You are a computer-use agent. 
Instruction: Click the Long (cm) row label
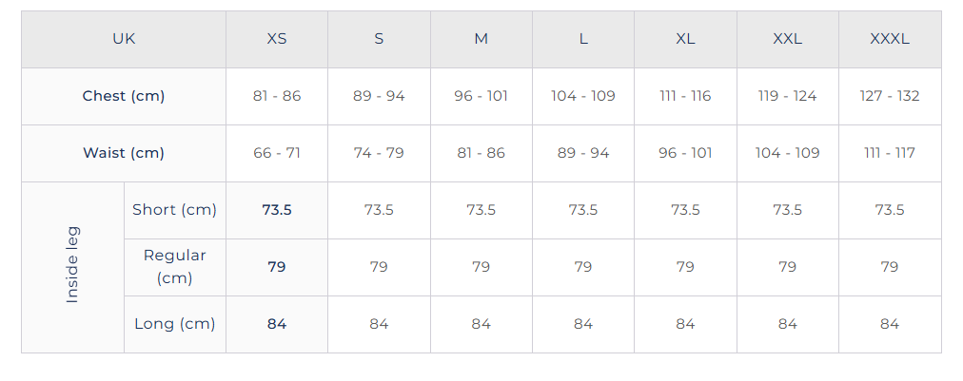click(175, 325)
